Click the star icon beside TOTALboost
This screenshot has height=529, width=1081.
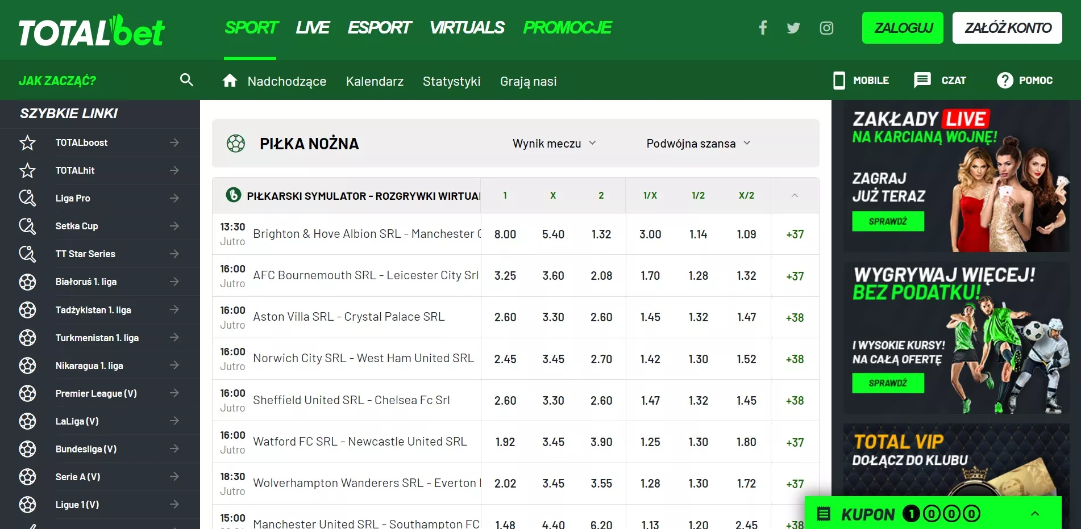(27, 142)
